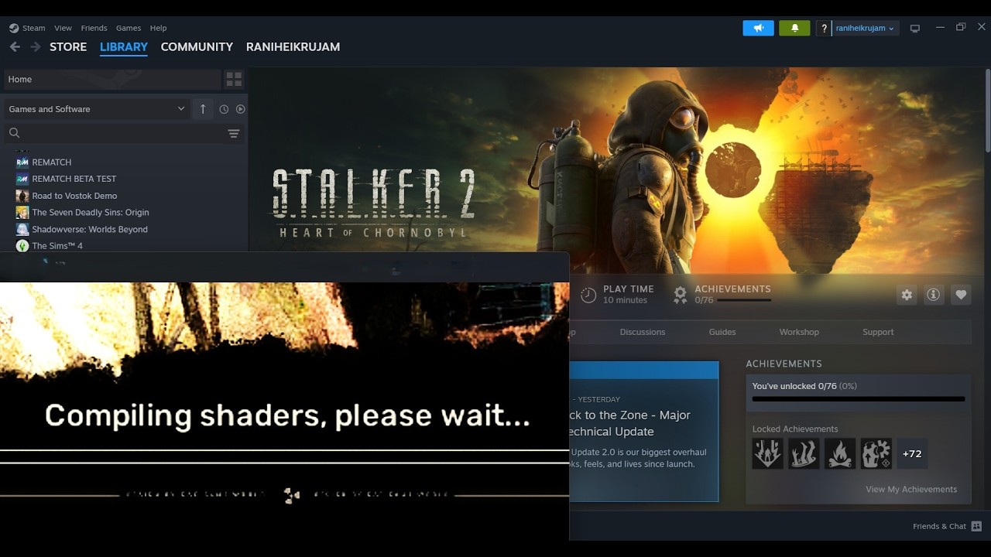Click the Road to Vostok Demo icon
Viewport: 991px width, 557px height.
(x=22, y=196)
